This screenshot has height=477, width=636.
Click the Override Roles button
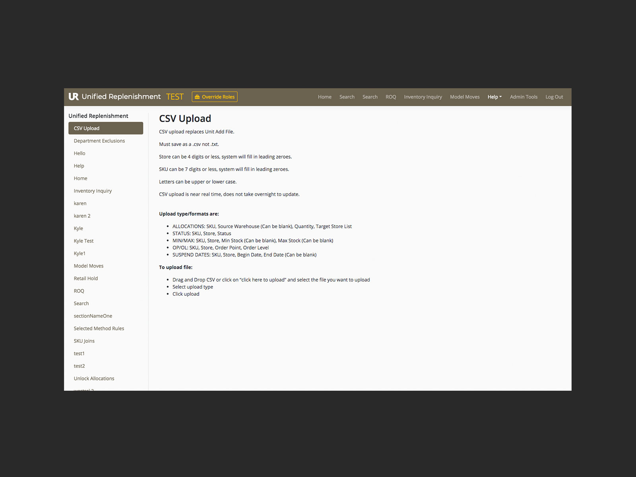click(x=215, y=97)
